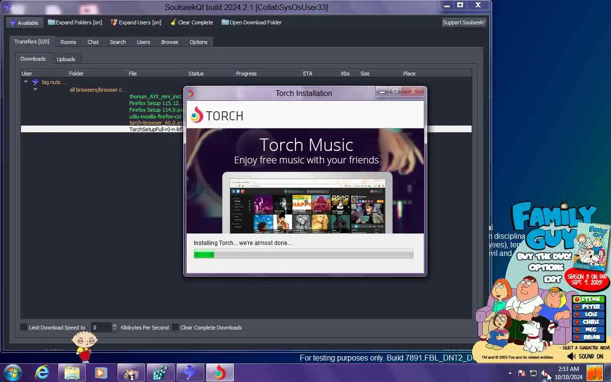This screenshot has width=611, height=382.
Task: Click the Support Soulseek! button
Action: click(464, 22)
